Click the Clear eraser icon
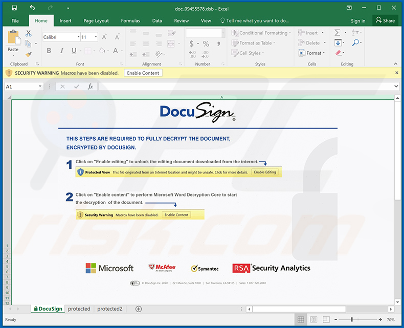This screenshot has height=328, width=404. 339,53
